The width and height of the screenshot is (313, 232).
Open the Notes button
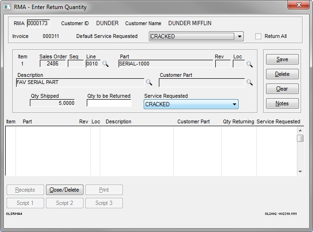282,103
